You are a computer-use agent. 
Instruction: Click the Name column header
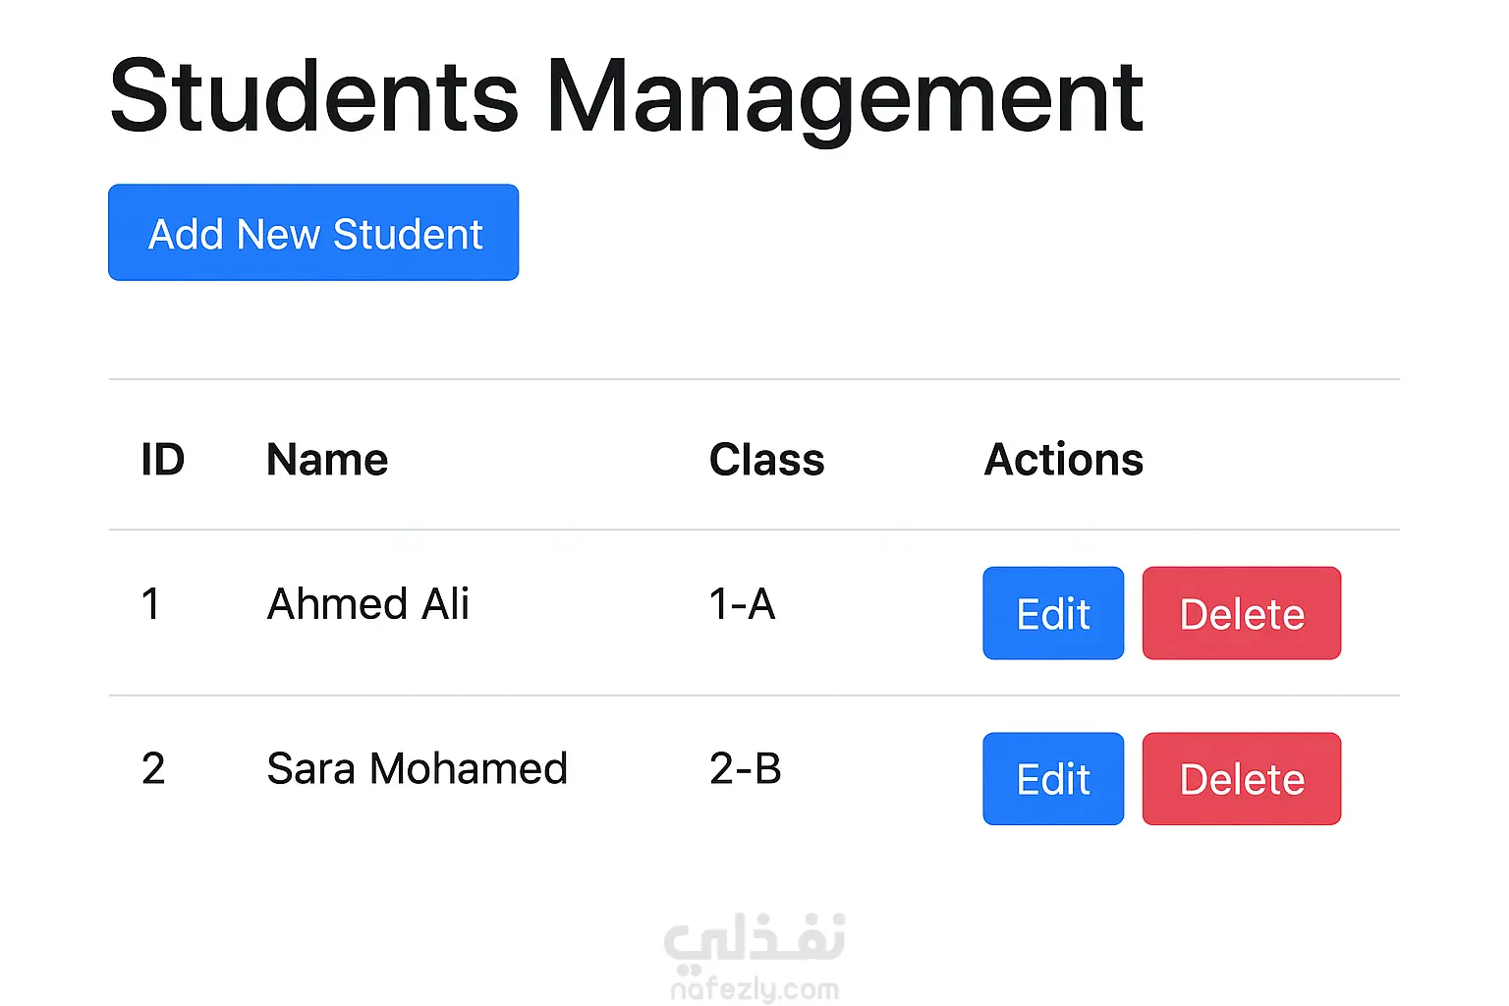tap(327, 460)
